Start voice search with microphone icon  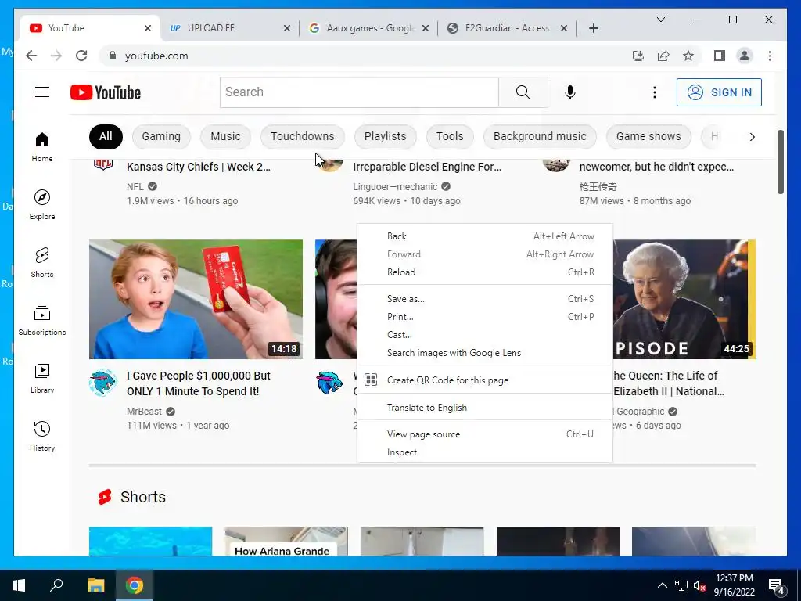click(570, 92)
